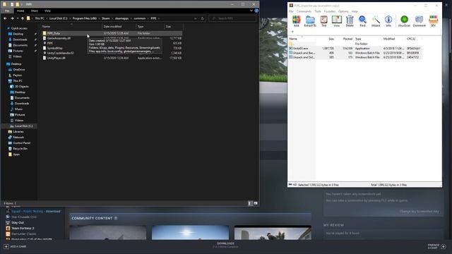Click the Download link beside Squad Public Testing
The width and height of the screenshot is (452, 254).
(x=54, y=212)
